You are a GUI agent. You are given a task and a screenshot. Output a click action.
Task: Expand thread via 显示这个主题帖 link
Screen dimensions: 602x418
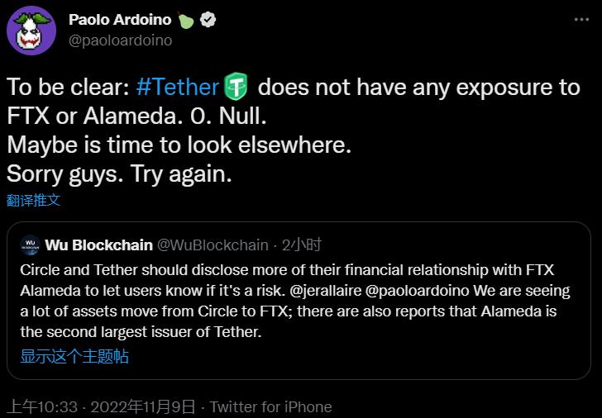74,357
